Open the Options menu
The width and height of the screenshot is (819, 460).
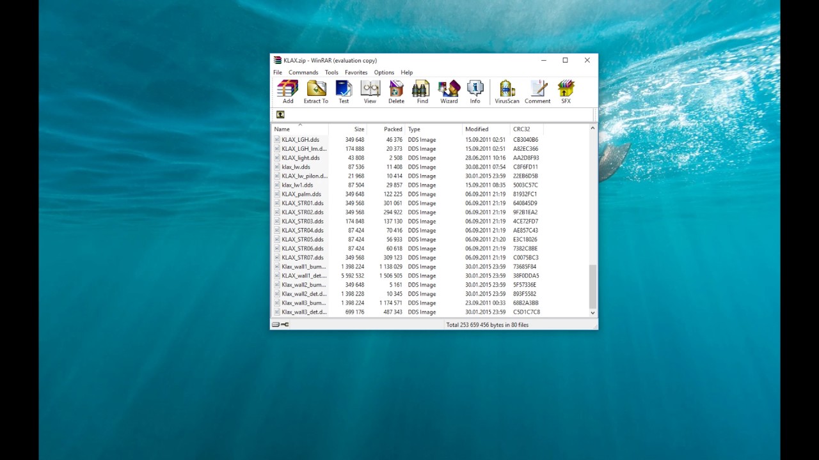click(x=384, y=73)
